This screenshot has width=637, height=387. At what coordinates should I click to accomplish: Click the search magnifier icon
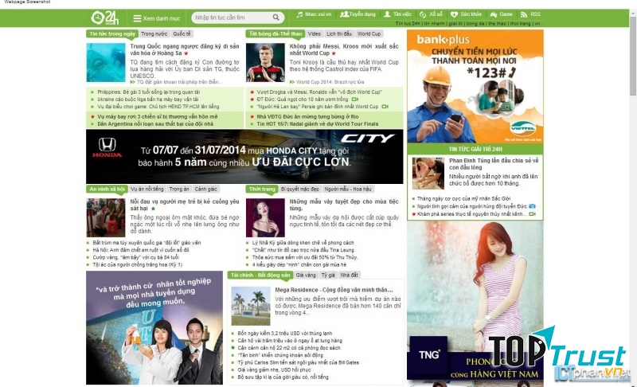[x=276, y=18]
